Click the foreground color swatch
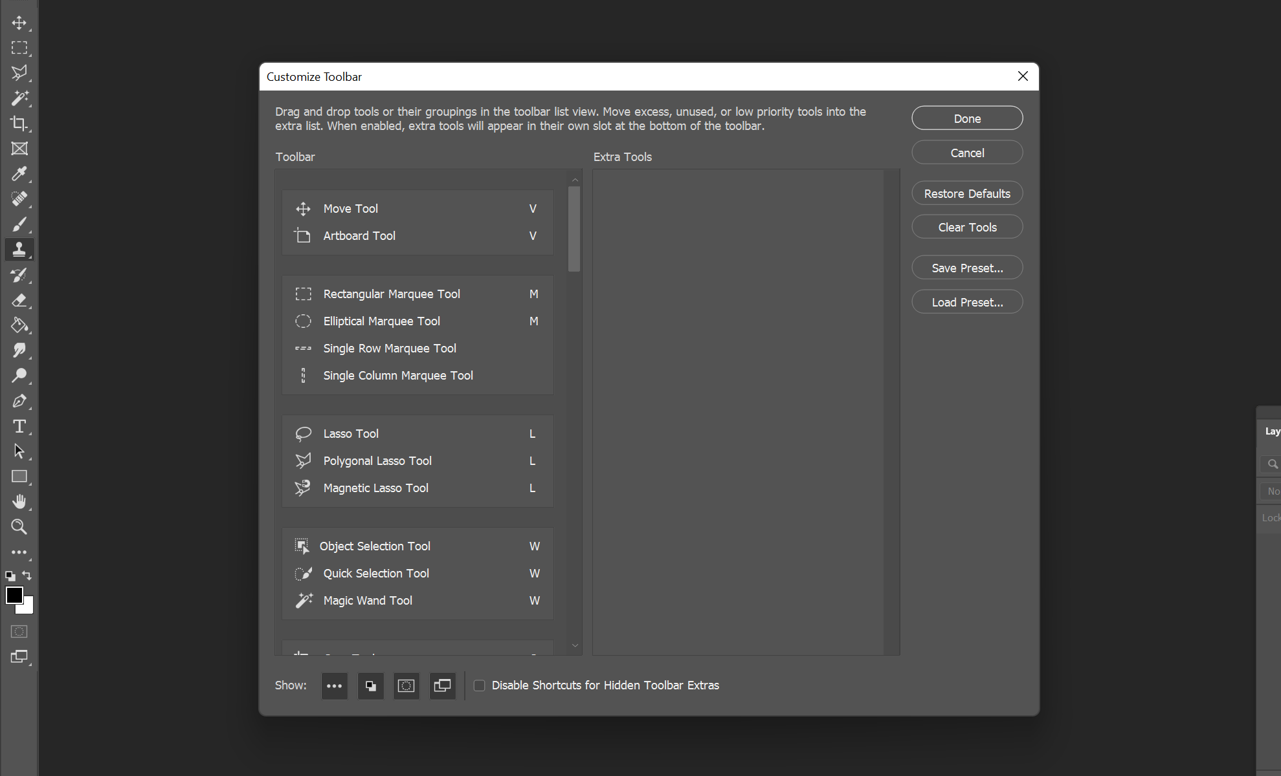The height and width of the screenshot is (776, 1281). [x=14, y=595]
